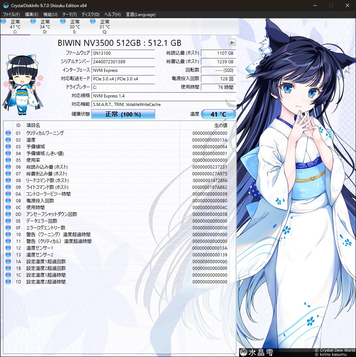Select the C: drive tab at 41 °C

pyautogui.click(x=15, y=27)
